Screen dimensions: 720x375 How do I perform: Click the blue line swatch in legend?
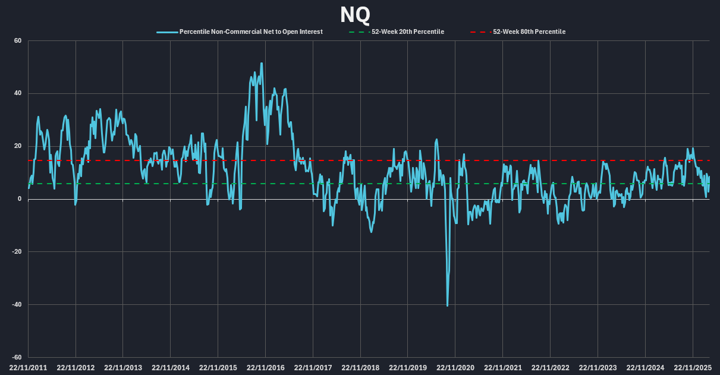pyautogui.click(x=167, y=31)
